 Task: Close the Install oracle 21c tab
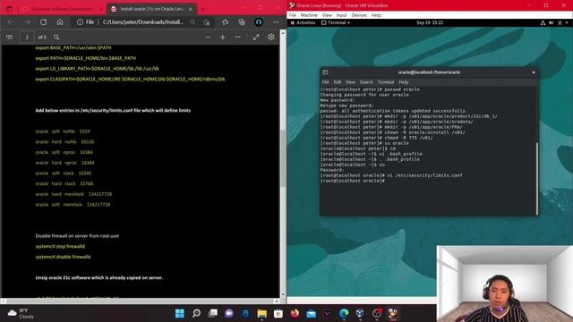[191, 9]
